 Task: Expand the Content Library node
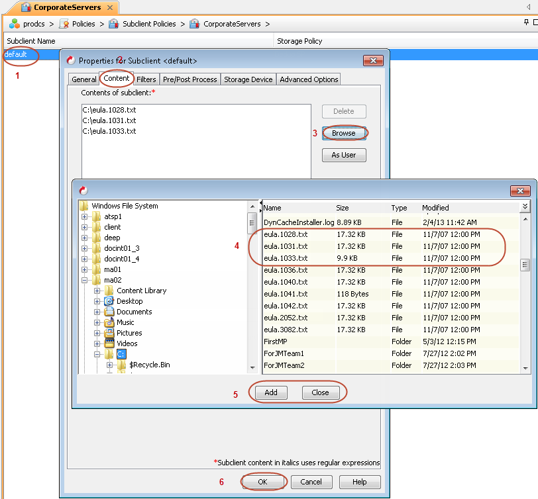[x=97, y=291]
